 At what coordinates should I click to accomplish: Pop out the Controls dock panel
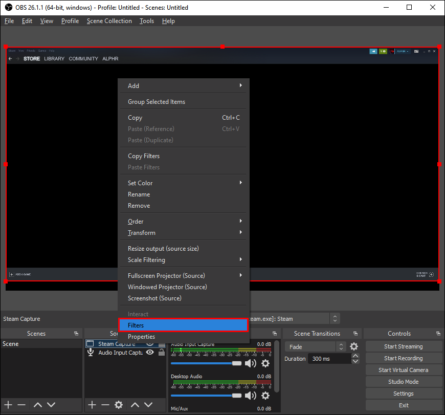point(438,334)
